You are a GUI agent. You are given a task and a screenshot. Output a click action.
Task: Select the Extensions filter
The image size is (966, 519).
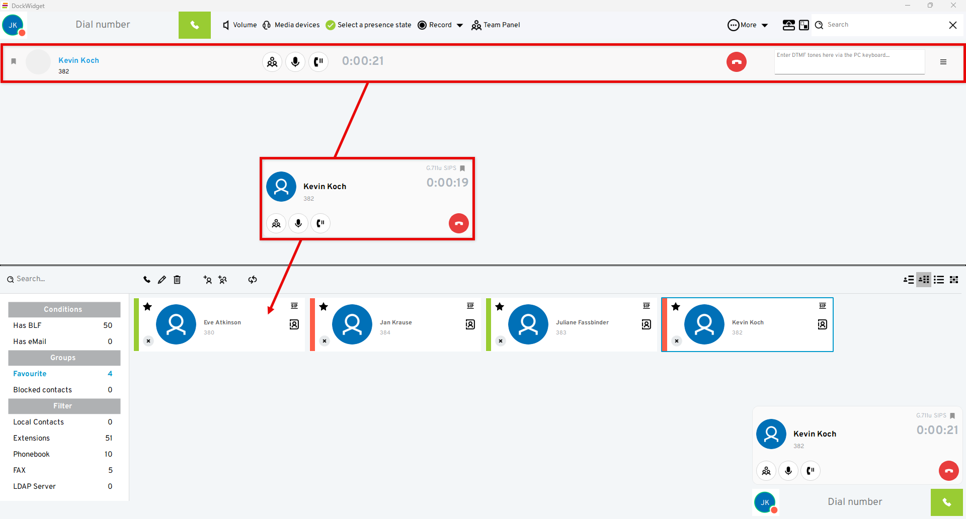[x=32, y=438]
